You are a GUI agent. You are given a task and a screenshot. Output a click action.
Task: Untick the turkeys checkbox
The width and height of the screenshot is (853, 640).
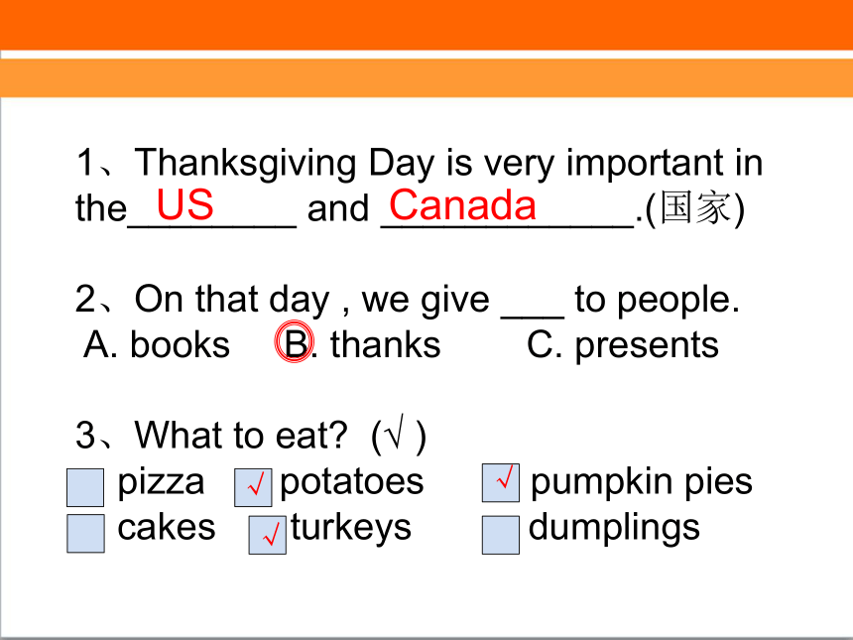tap(268, 535)
